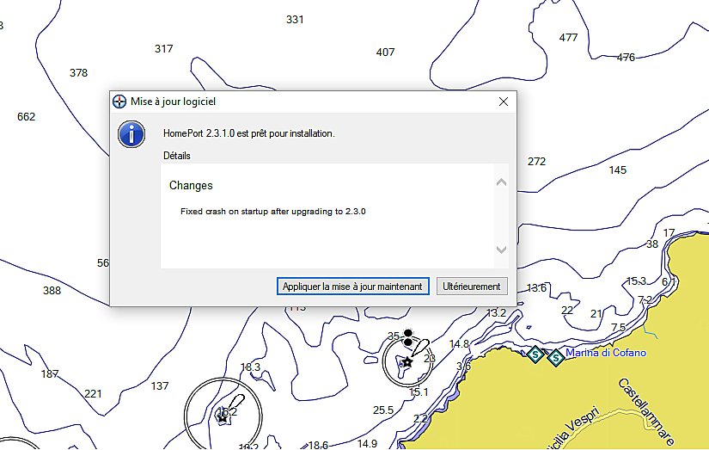The width and height of the screenshot is (709, 450).
Task: Click depth sounding 331 on the map
Action: (295, 20)
